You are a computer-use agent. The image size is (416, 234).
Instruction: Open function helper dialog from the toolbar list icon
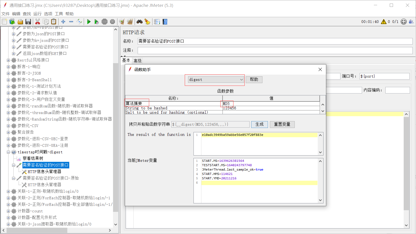coord(157,22)
